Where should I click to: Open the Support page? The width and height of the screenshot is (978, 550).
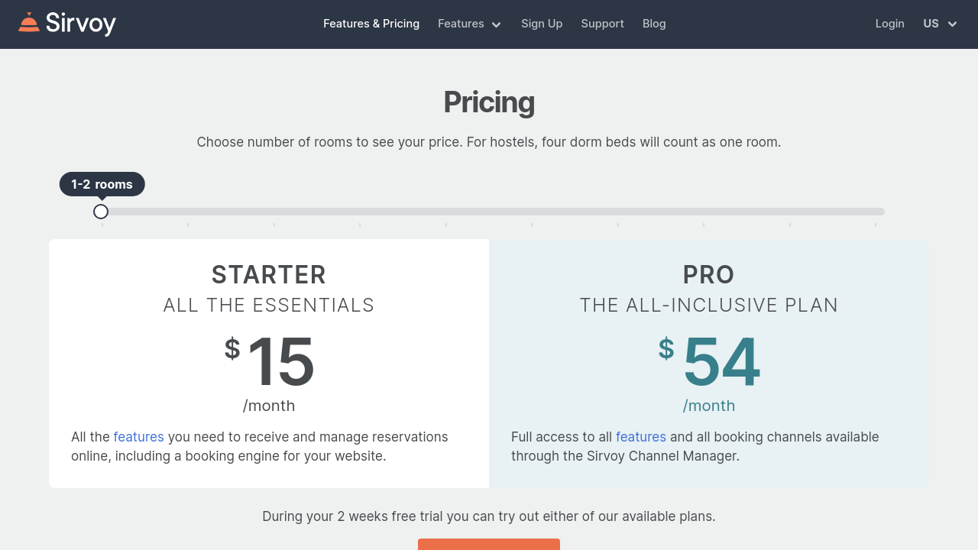tap(602, 24)
